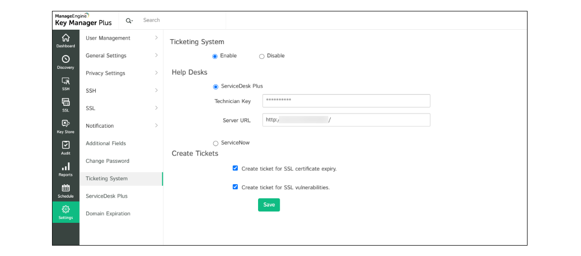581x256 pixels.
Task: Go to Discovery in sidebar
Action: click(x=65, y=59)
